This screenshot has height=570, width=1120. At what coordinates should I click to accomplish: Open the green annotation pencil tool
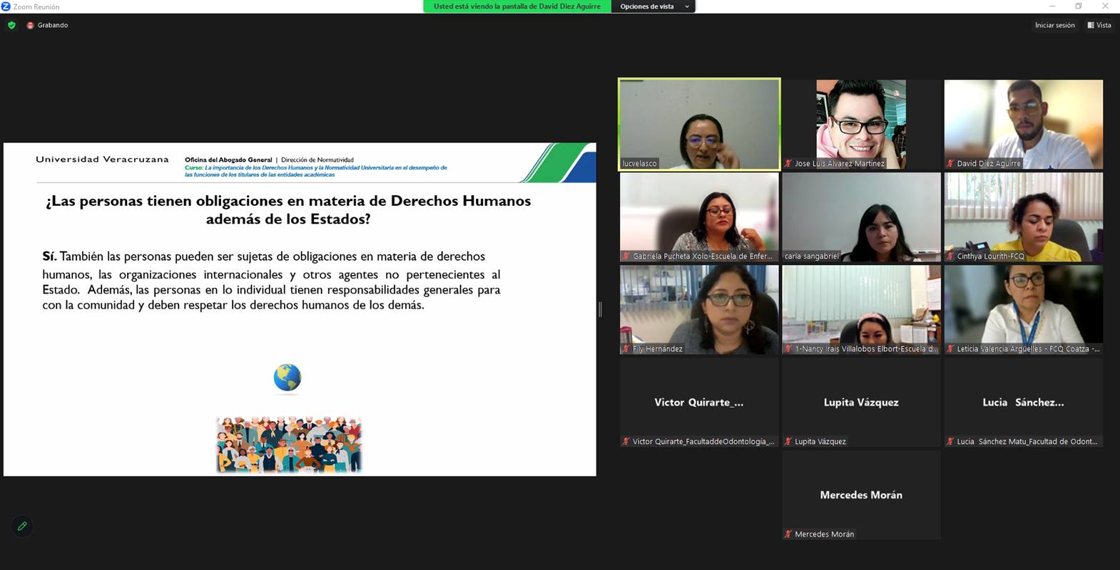22,526
